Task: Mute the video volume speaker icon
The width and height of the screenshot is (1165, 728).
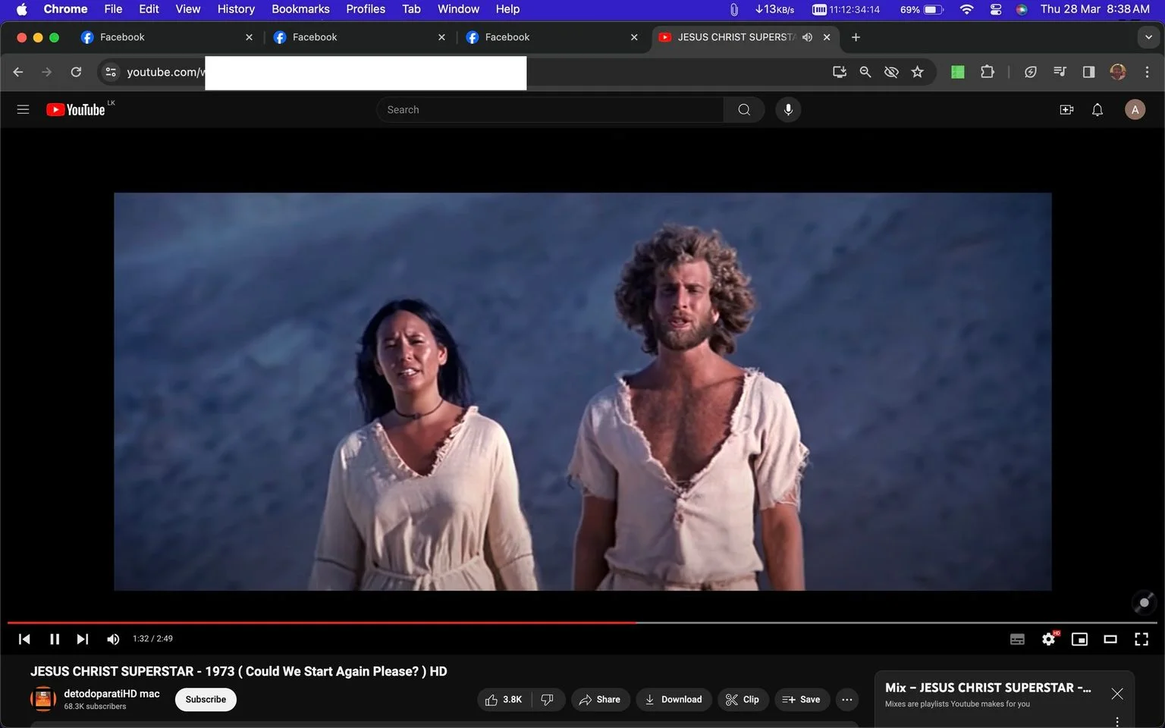Action: point(113,639)
